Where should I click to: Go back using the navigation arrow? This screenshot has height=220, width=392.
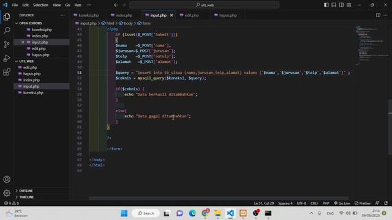(116, 5)
